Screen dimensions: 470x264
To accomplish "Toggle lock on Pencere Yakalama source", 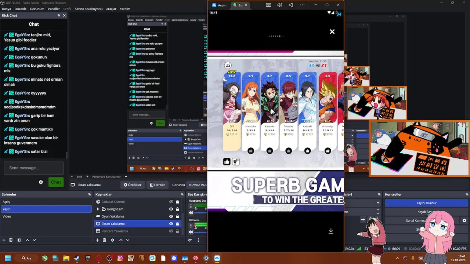I will (177, 231).
